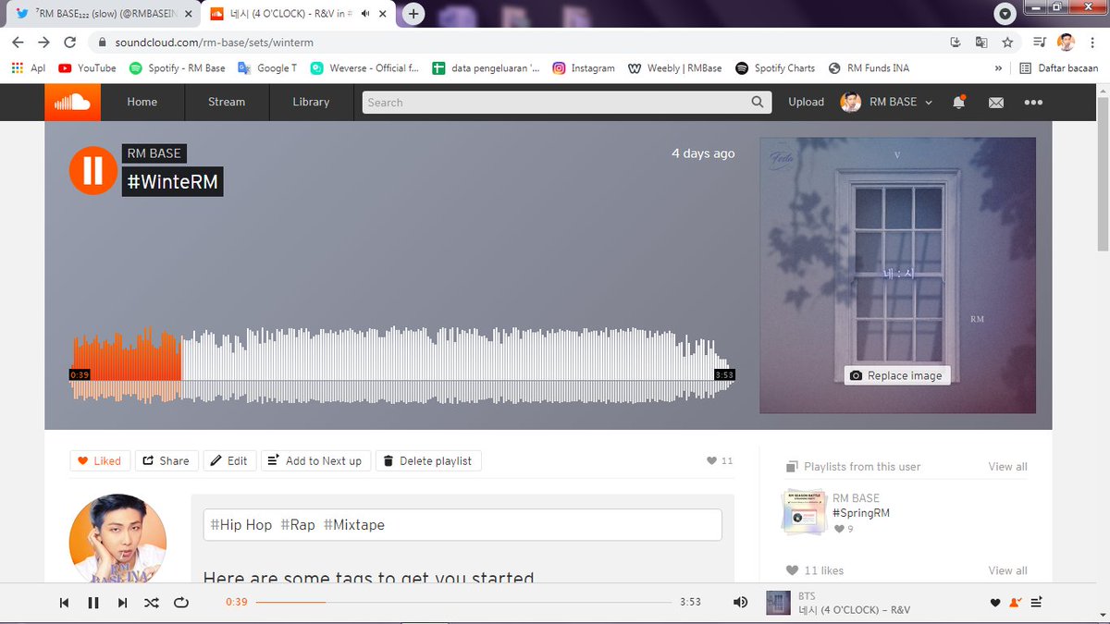The image size is (1110, 624).
Task: Unlike current track with heart icon
Action: (995, 603)
